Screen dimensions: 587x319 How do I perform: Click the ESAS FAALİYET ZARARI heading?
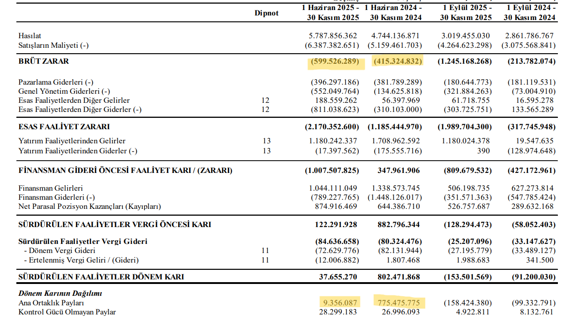point(64,127)
